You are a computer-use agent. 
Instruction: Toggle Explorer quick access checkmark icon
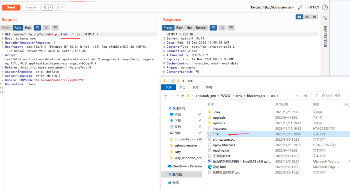[173, 81]
